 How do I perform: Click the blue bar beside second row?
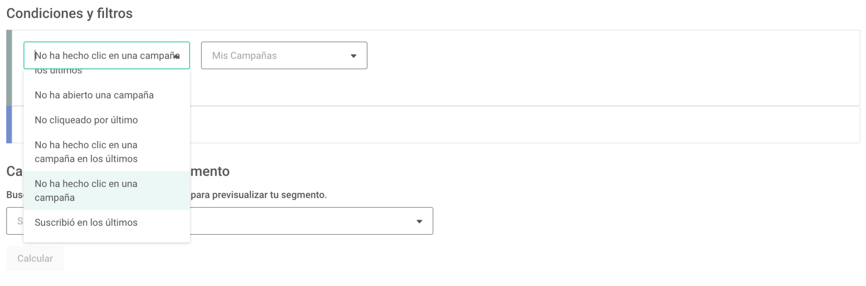click(9, 125)
